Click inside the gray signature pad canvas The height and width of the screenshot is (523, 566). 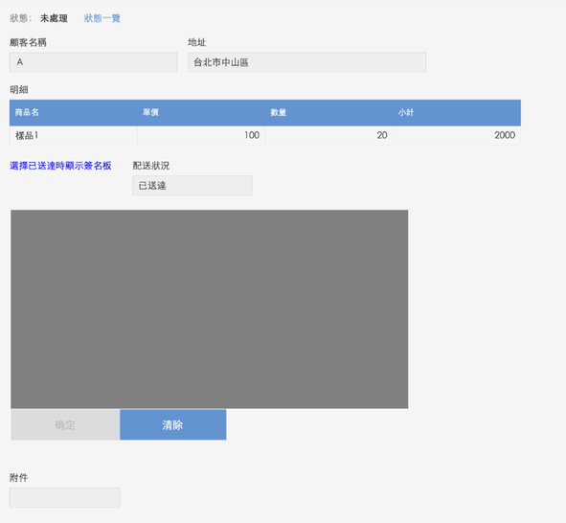[x=210, y=309]
